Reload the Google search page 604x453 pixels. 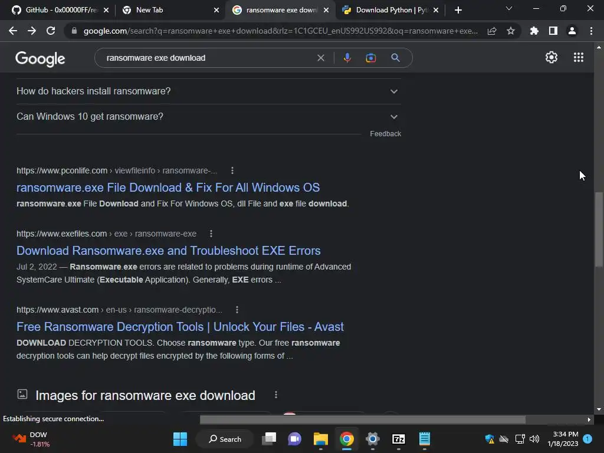(x=51, y=31)
